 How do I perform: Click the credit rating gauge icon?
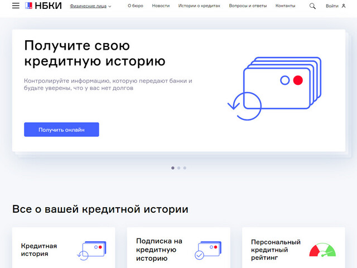(322, 250)
